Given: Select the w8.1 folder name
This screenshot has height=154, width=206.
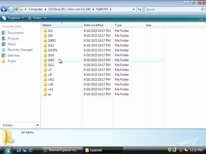Looking at the screenshot, I should pos(51,80).
